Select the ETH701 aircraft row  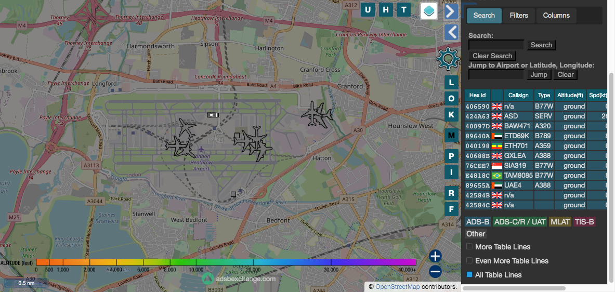click(x=536, y=146)
